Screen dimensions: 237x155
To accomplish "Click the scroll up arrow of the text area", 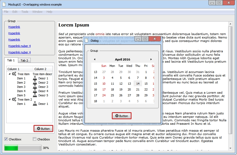I will tap(230, 24).
